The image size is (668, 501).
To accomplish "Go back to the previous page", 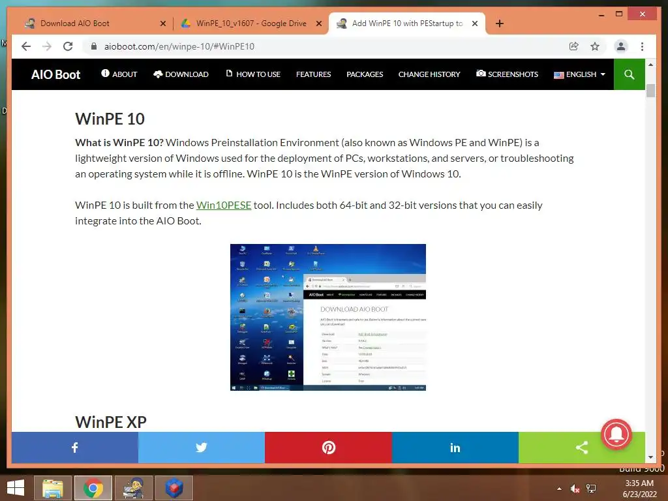I will click(26, 46).
